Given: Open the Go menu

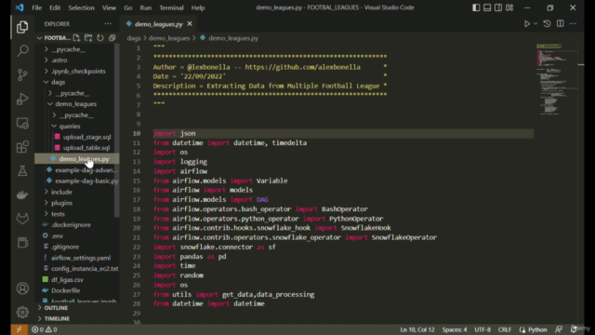Looking at the screenshot, I should click(x=128, y=7).
